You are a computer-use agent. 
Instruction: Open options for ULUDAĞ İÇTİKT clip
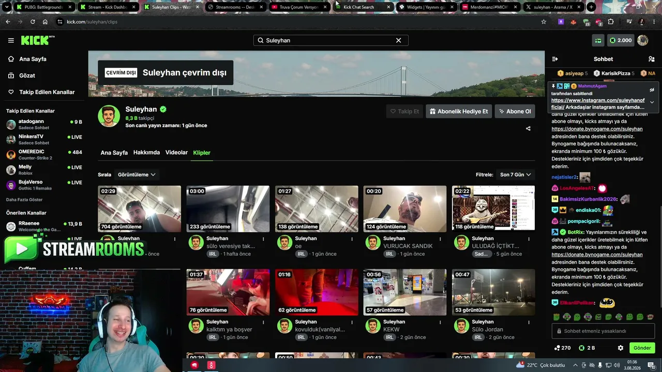529,239
